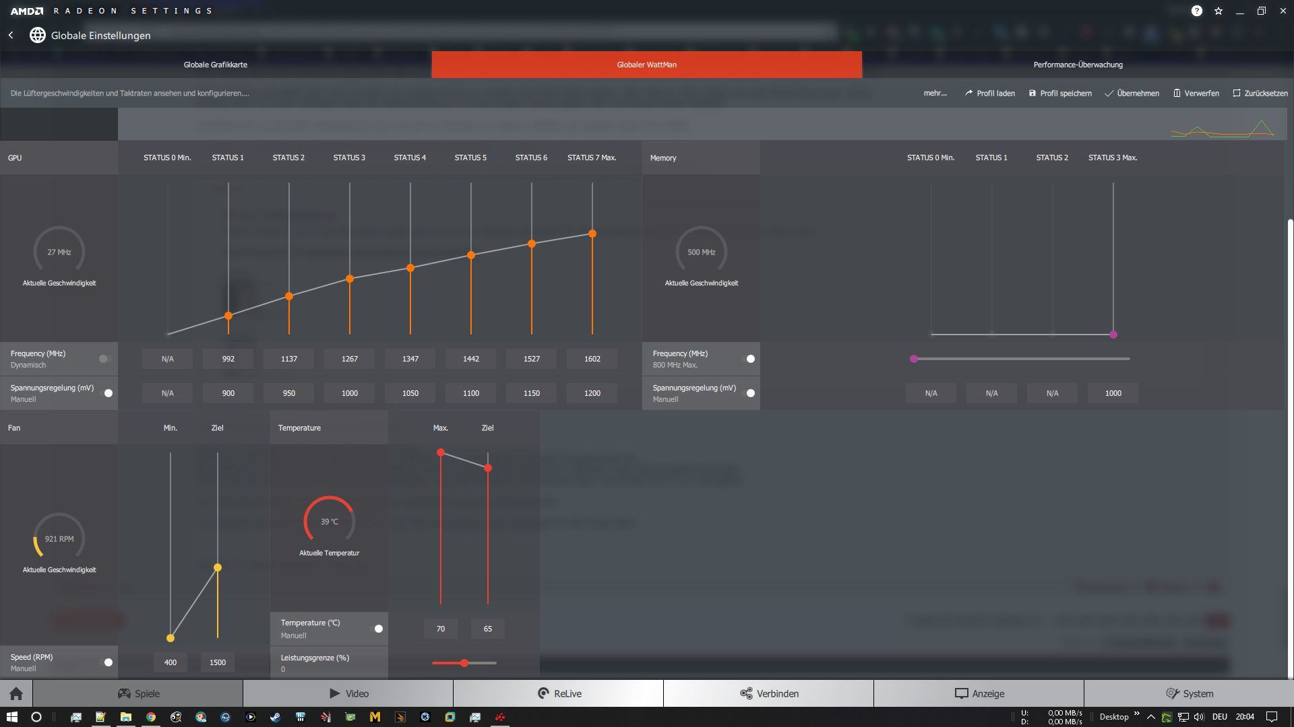Click the Leistungsgrenze power limit slider

464,663
